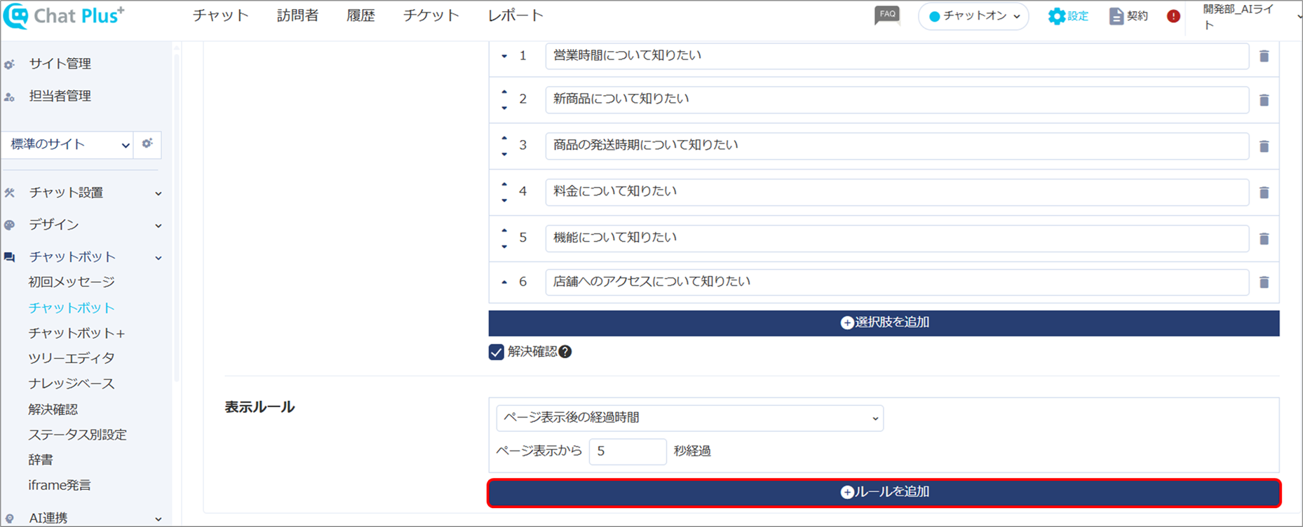Go to 担当者管理 in sidebar

pos(60,96)
